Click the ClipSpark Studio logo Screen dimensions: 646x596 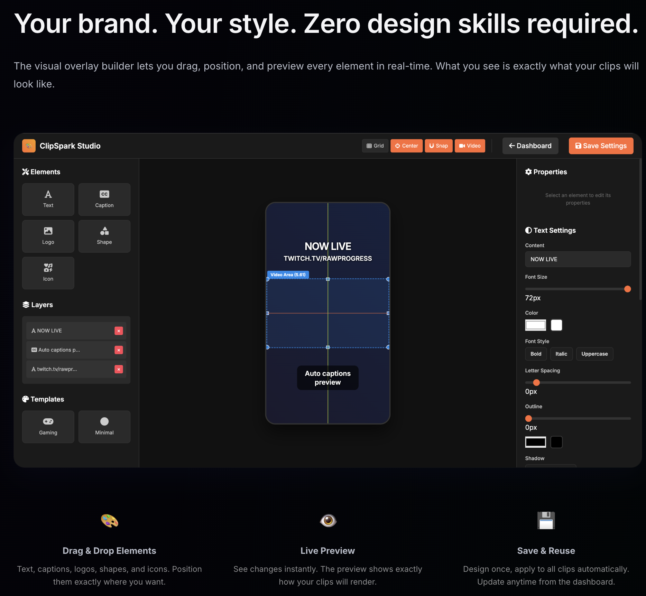click(x=62, y=146)
